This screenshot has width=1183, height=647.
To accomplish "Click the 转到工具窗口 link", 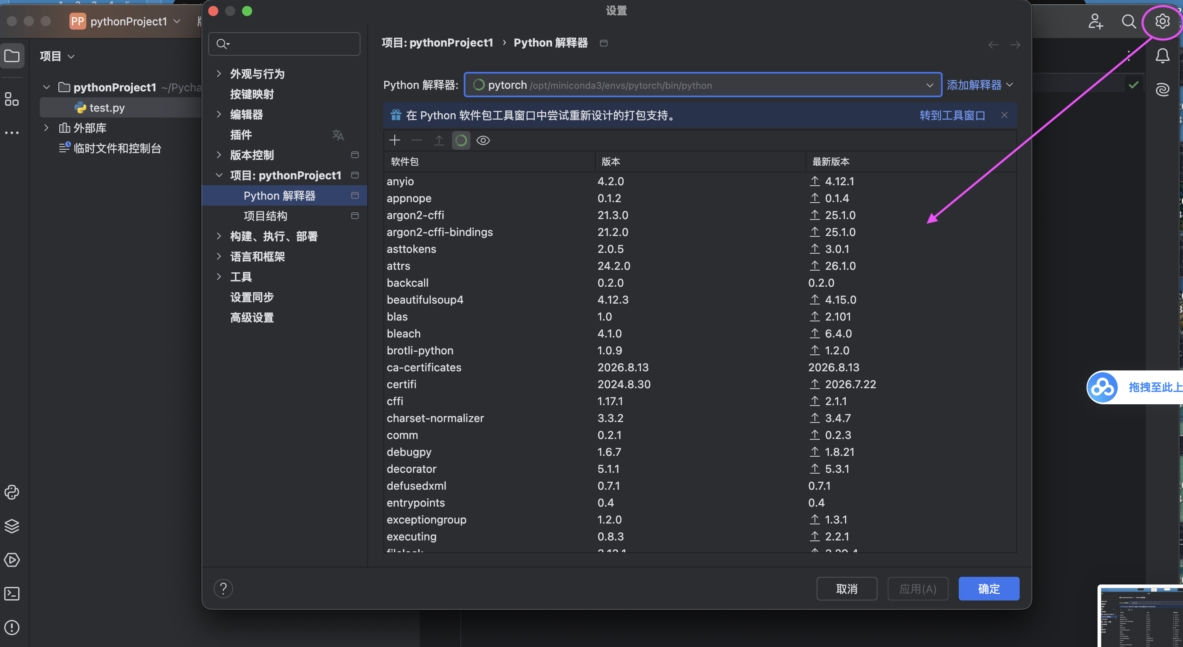I will (x=952, y=115).
